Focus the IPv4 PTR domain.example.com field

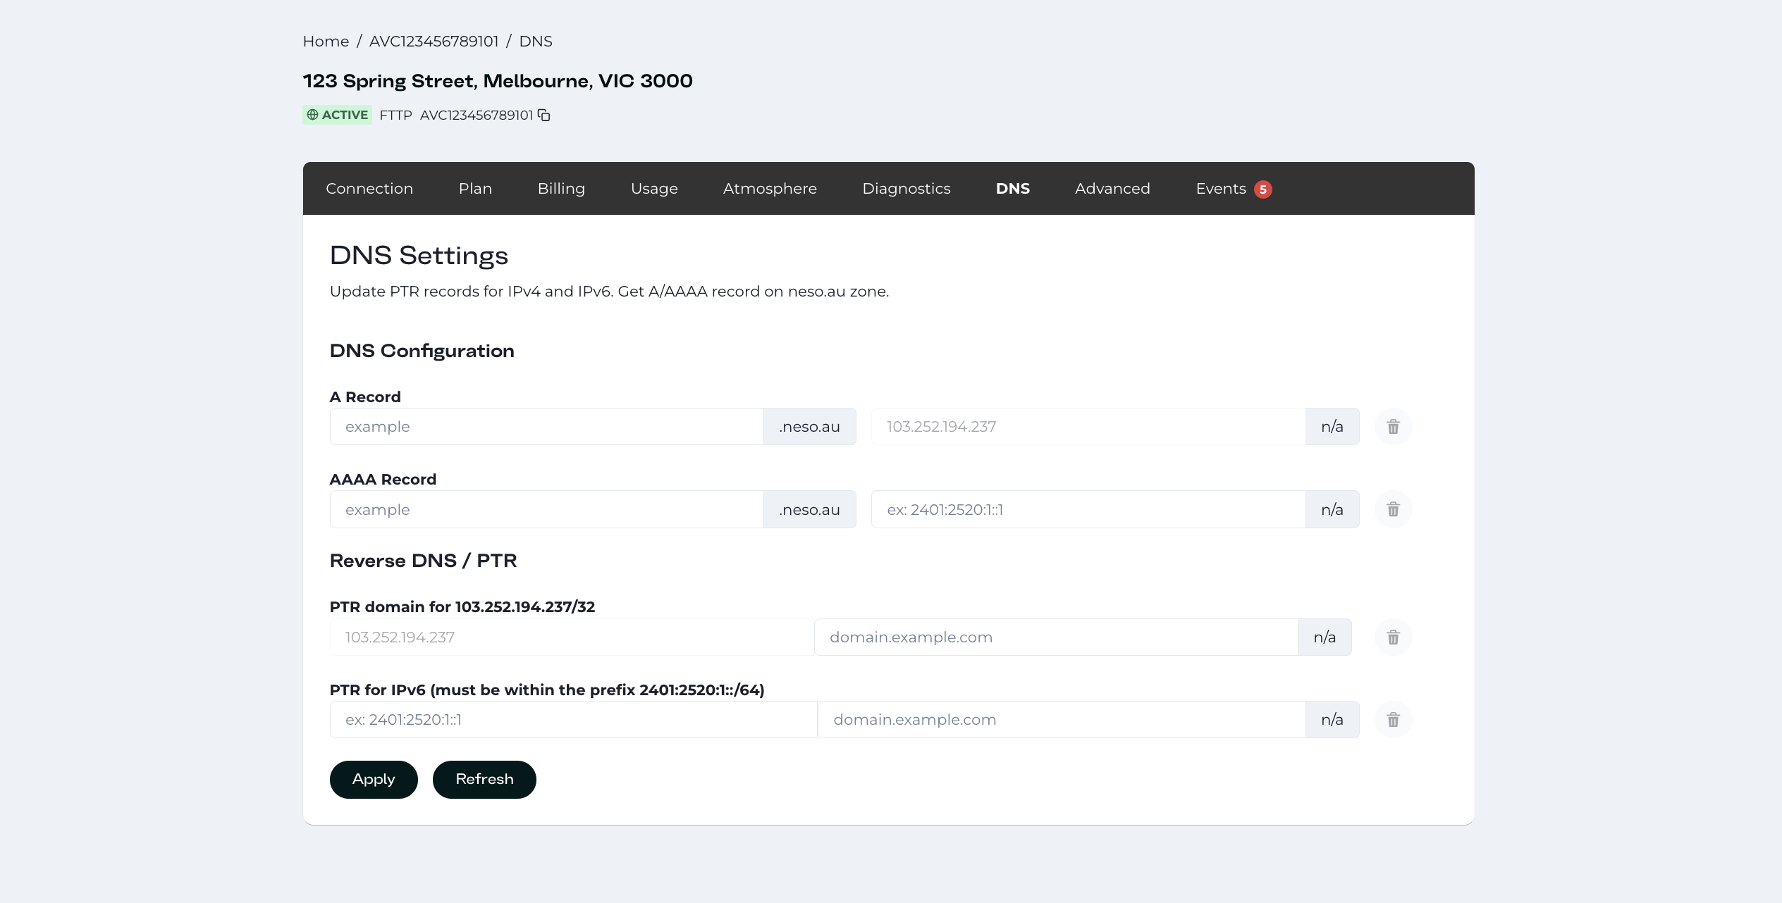click(x=1056, y=637)
